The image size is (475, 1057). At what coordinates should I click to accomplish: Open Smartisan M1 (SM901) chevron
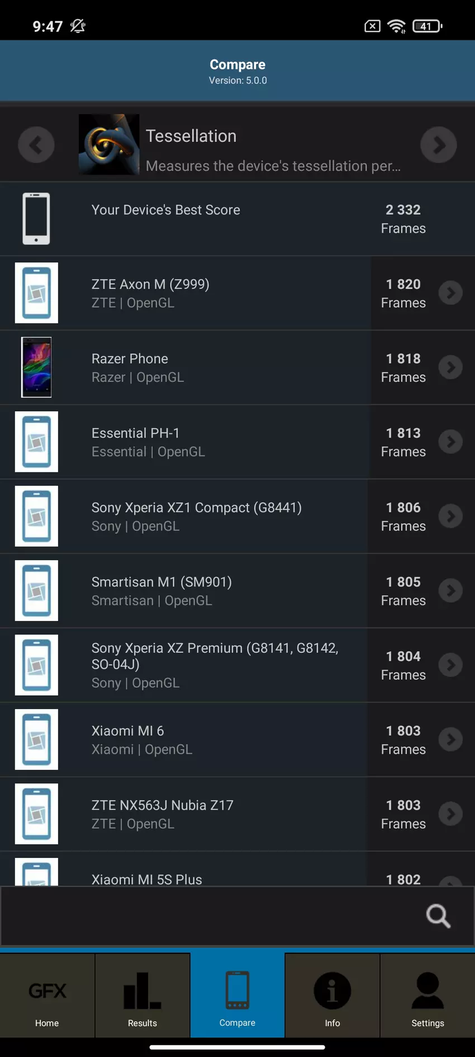[x=450, y=590]
